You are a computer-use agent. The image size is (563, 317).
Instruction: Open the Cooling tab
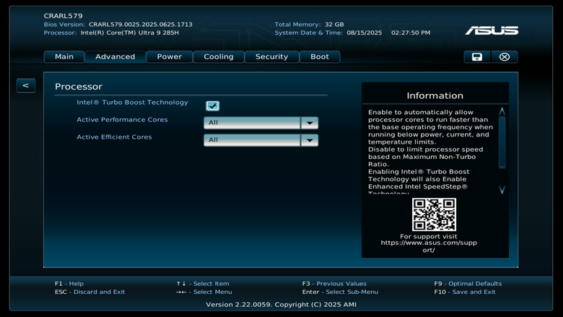tap(218, 57)
